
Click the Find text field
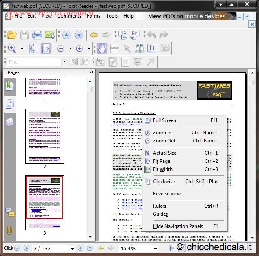(34, 62)
